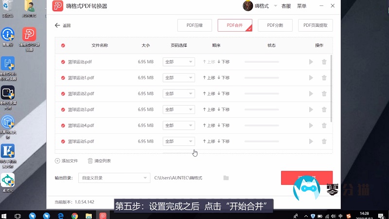Open 输出目录 自定义目录 dropdown
This screenshot has width=389, height=219.
pyautogui.click(x=114, y=178)
